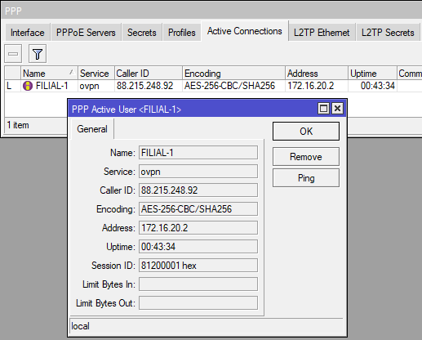422x340 pixels.
Task: Sort by the Name column header
Action: click(49, 74)
